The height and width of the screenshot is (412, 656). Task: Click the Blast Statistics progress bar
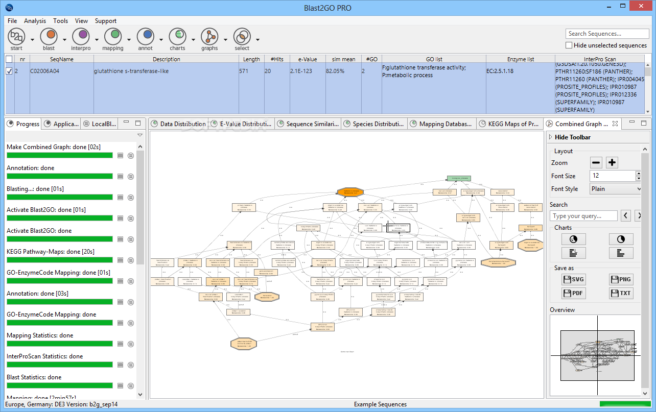(x=59, y=386)
